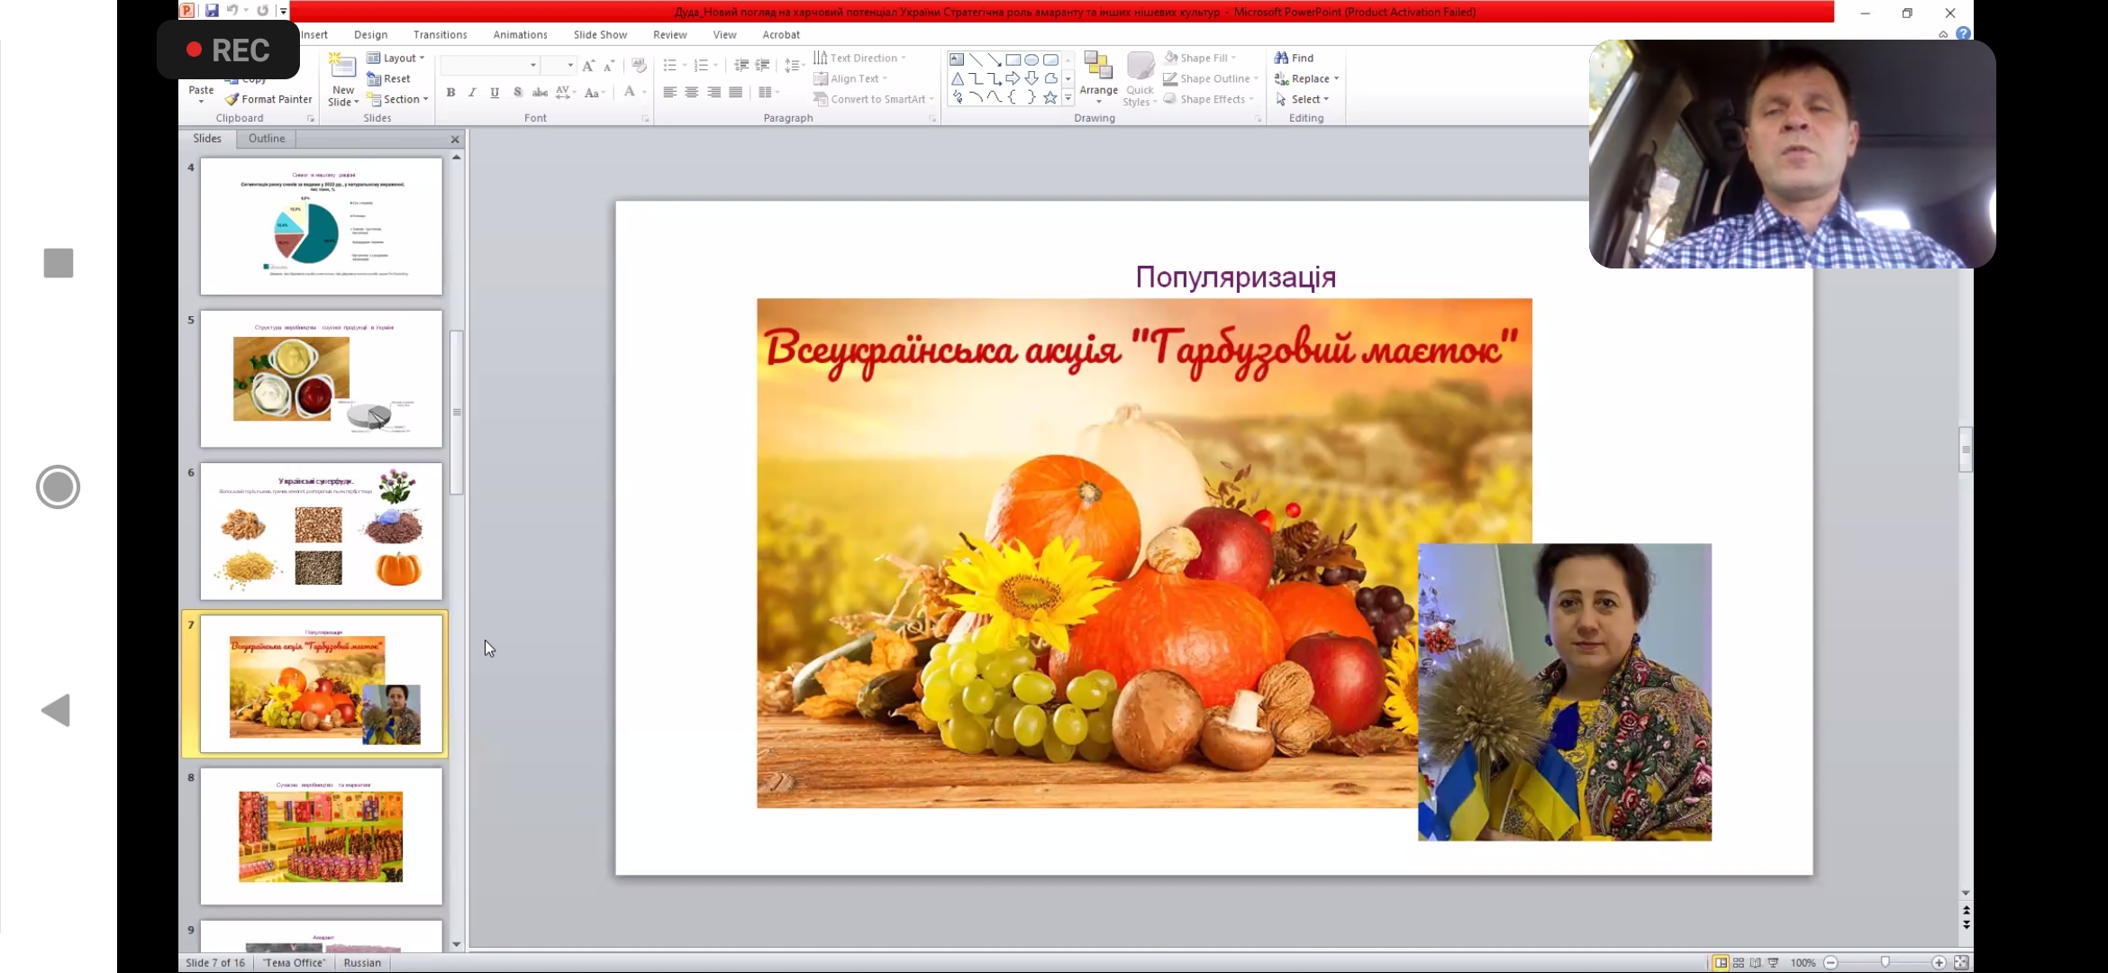
Task: Select the Oval shape in gallery
Action: coord(1031,59)
